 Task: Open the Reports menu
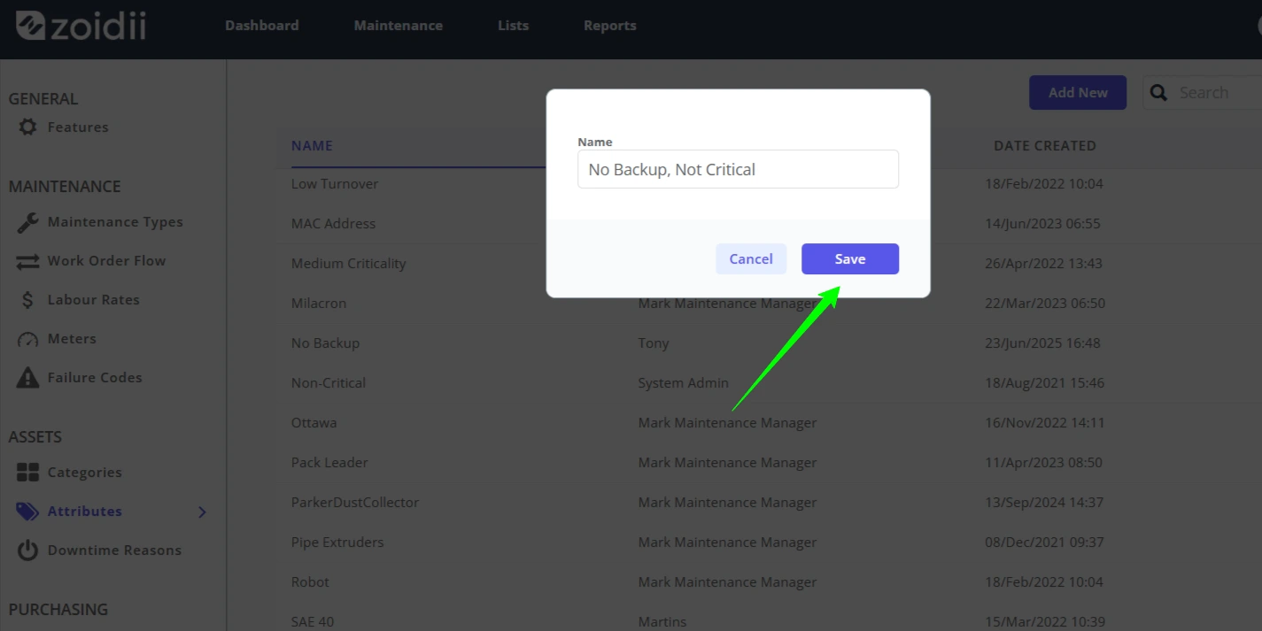coord(610,26)
